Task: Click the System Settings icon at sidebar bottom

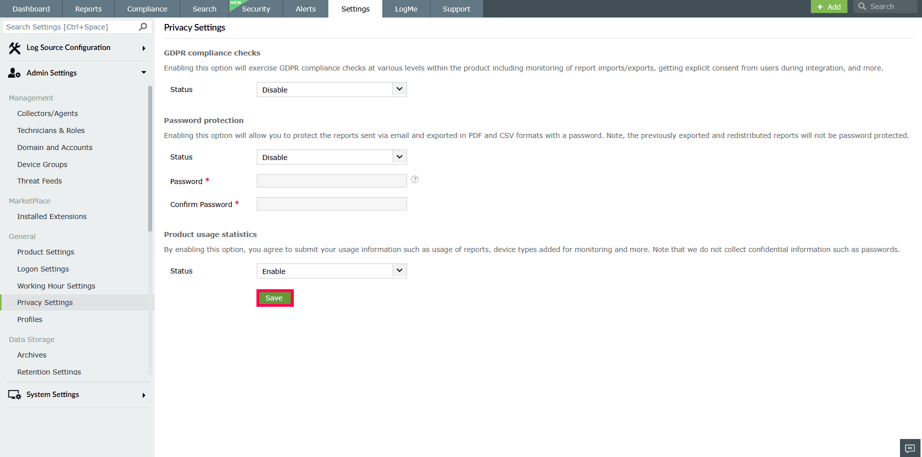Action: click(x=14, y=394)
